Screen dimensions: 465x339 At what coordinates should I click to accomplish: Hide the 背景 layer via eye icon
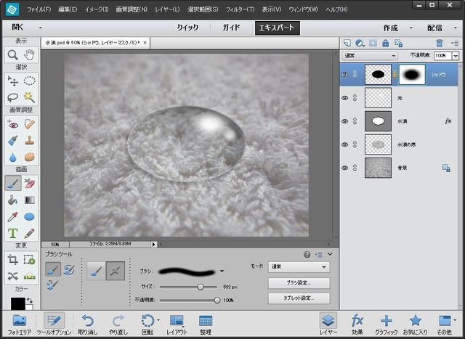click(345, 168)
